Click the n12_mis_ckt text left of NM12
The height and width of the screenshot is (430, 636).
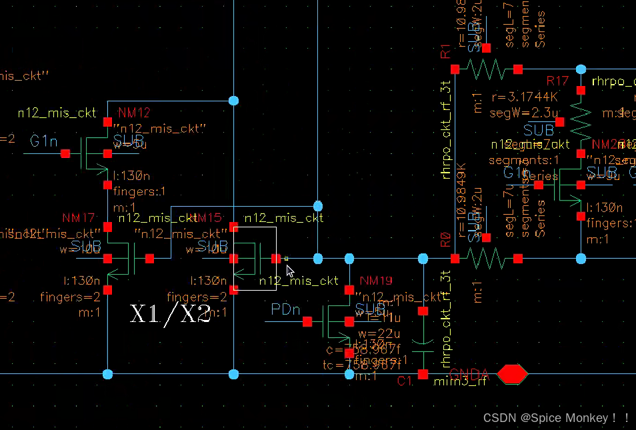pyautogui.click(x=57, y=113)
